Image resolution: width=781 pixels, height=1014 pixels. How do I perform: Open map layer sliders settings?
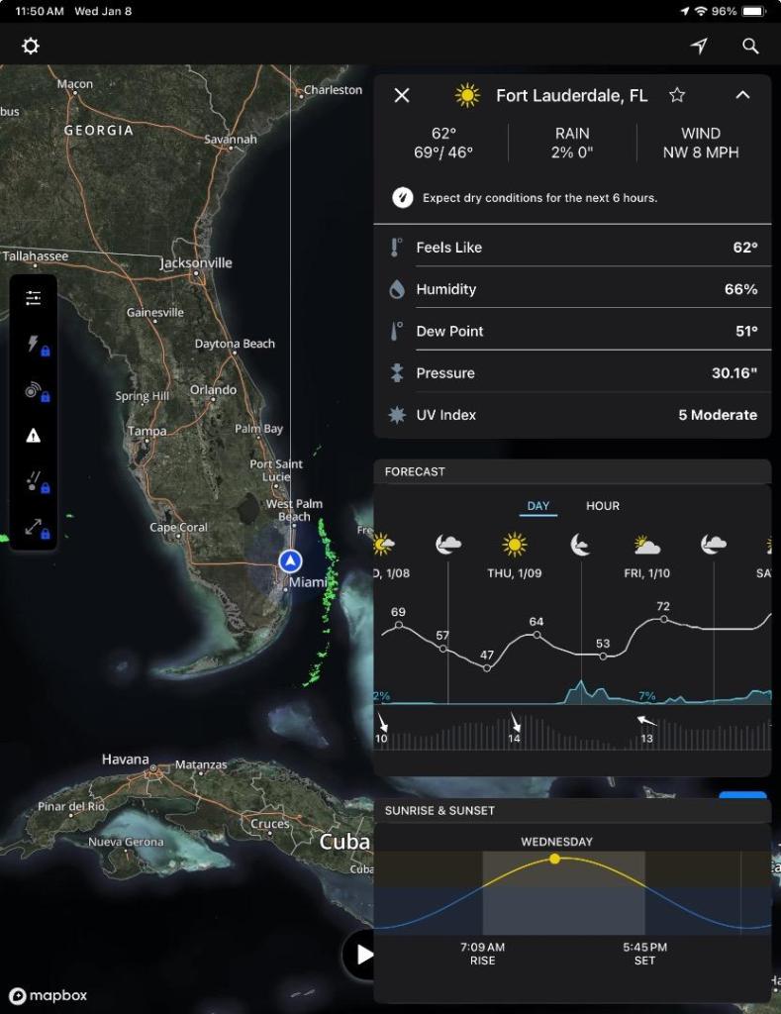click(34, 298)
